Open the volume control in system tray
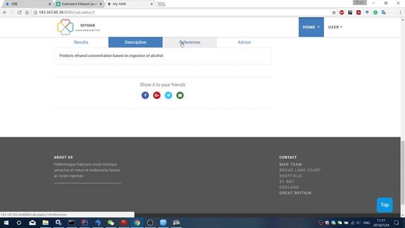Screen dimensions: 405x228 coord(358,223)
